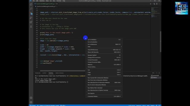Choose Run Python File in Terminal
Viewport: 190px width, 106px height.
coord(104,88)
